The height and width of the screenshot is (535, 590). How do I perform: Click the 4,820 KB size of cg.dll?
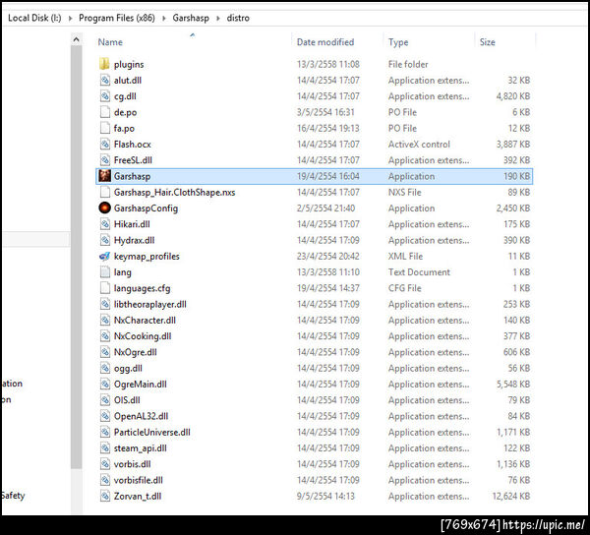pos(513,96)
